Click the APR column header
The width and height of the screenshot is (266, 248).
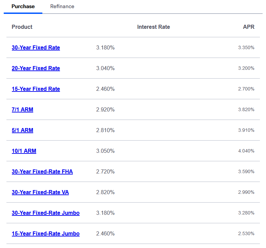coord(248,27)
